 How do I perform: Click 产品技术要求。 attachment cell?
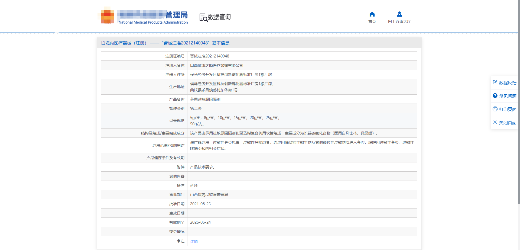(203, 167)
